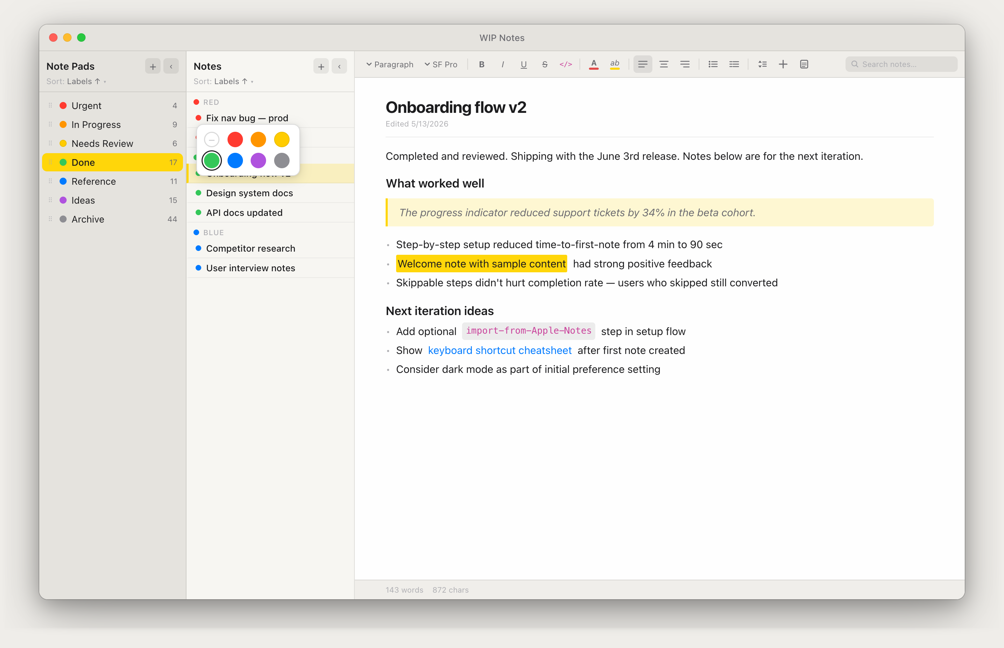
Task: Pick gray label color
Action: point(282,160)
